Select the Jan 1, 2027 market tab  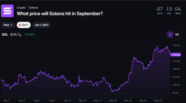[42, 25]
